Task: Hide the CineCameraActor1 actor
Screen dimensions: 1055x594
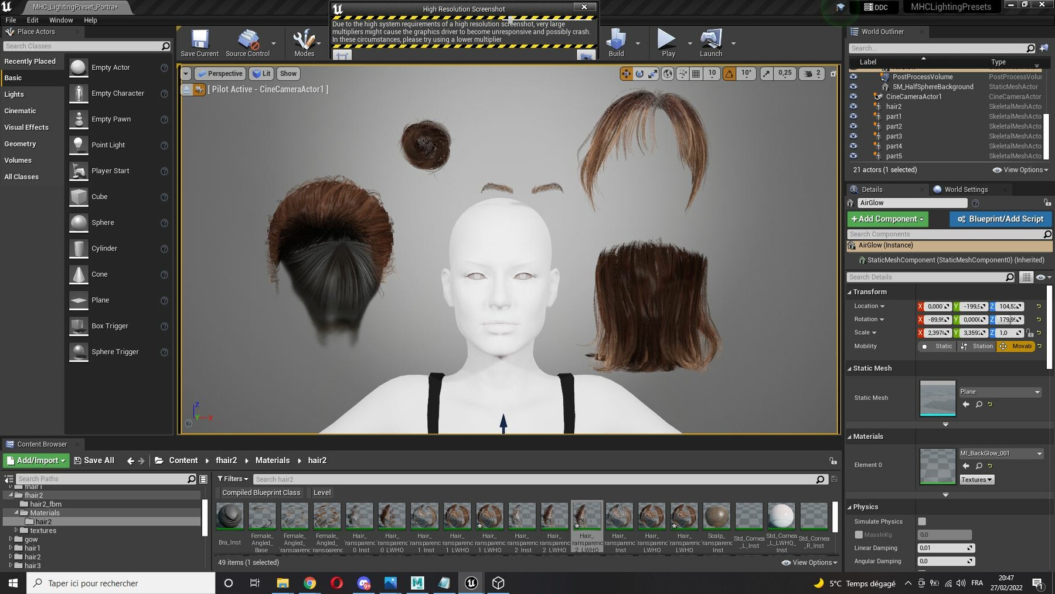Action: [x=853, y=97]
